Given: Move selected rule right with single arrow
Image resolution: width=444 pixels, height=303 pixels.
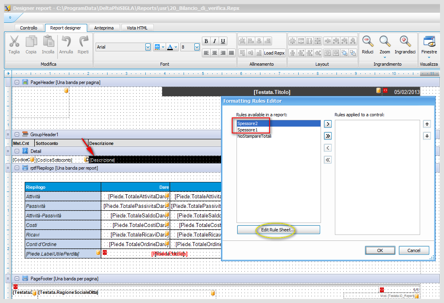Looking at the screenshot, I should 328,124.
